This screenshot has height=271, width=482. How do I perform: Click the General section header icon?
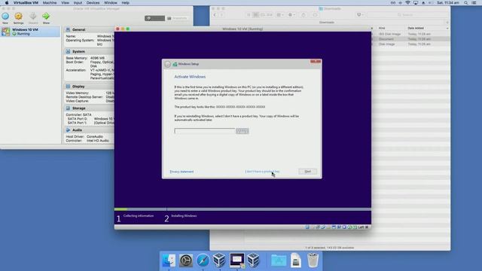[x=68, y=29]
